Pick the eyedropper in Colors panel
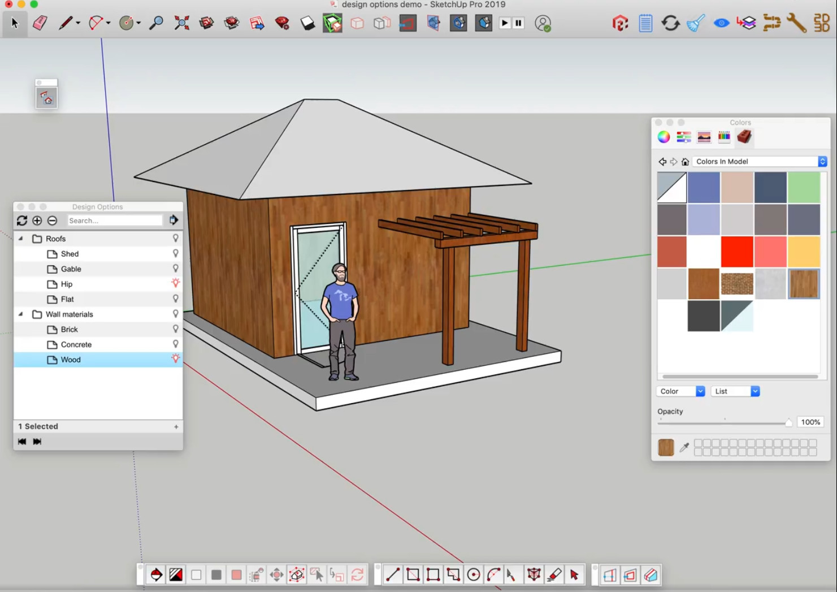 684,447
